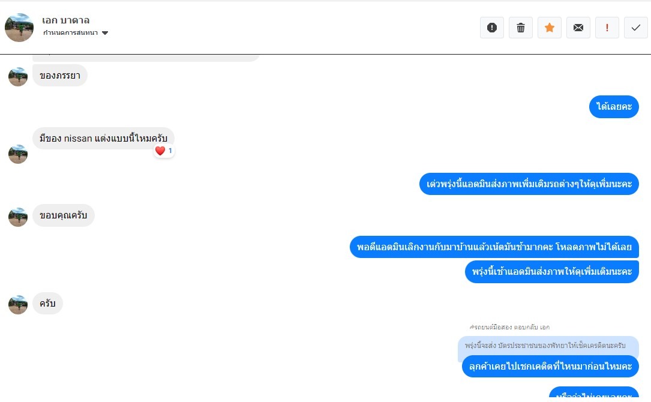The width and height of the screenshot is (651, 402).
Task: Select the 'ของภรรยา' message bubble
Action: coord(60,76)
